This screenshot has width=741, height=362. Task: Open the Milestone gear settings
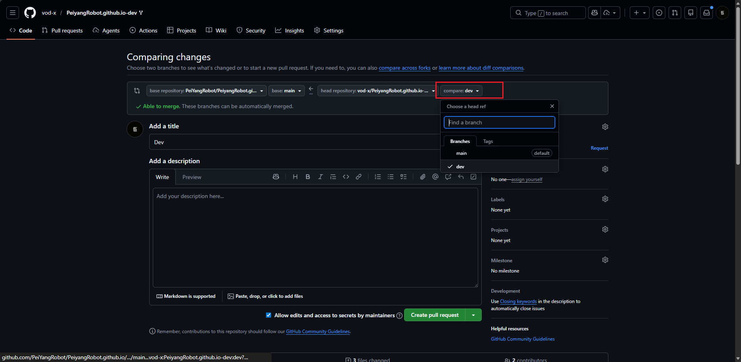click(605, 260)
